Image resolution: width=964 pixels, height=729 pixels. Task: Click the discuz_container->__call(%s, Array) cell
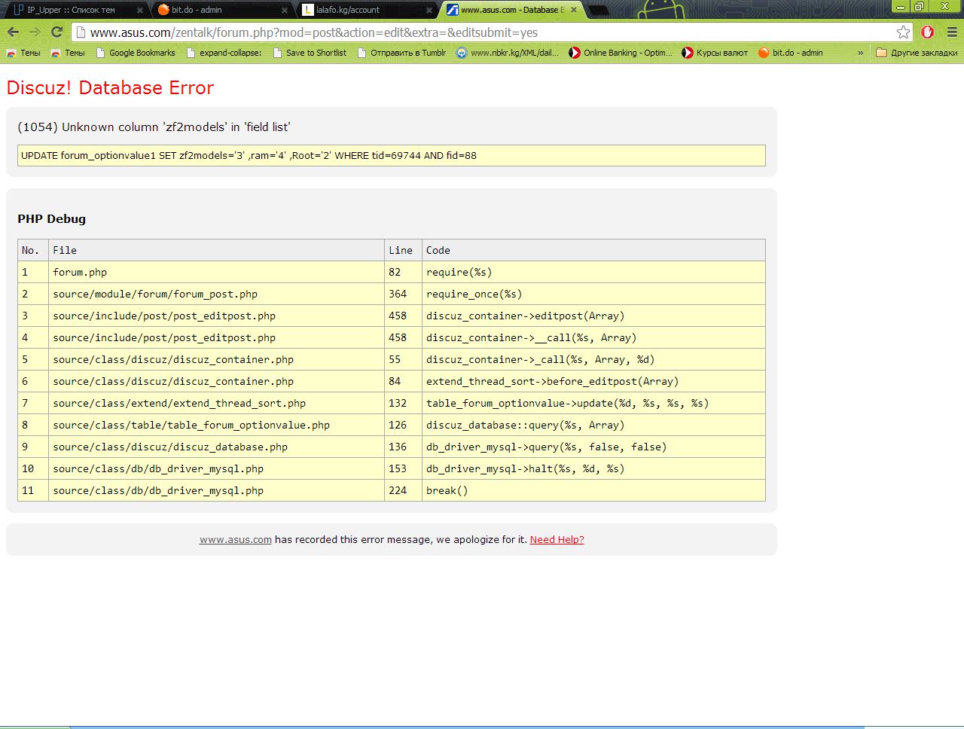tap(593, 337)
